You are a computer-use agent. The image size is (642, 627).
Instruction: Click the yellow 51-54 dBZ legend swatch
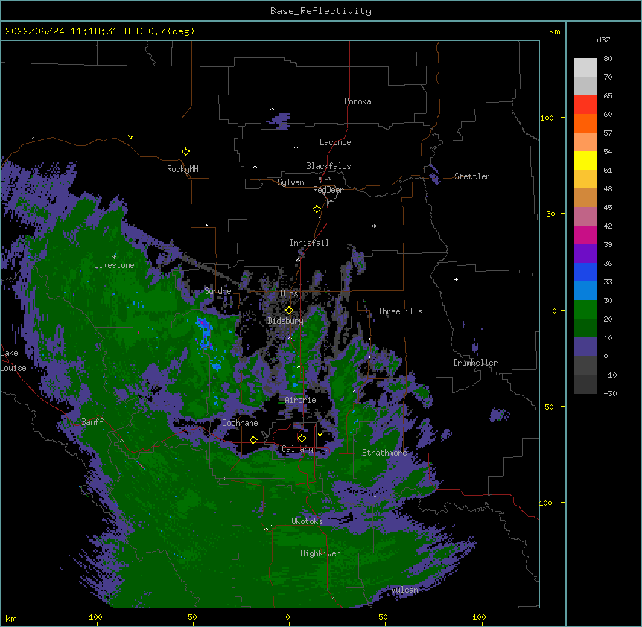[x=585, y=160]
